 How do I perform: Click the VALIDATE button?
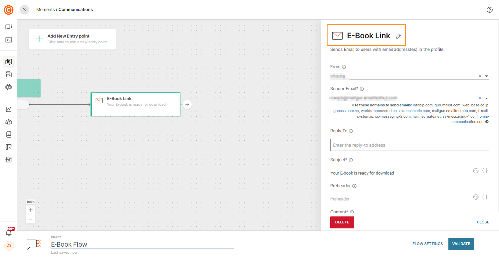pos(461,244)
